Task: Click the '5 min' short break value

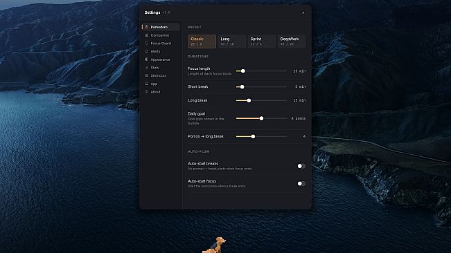Action: coord(300,86)
